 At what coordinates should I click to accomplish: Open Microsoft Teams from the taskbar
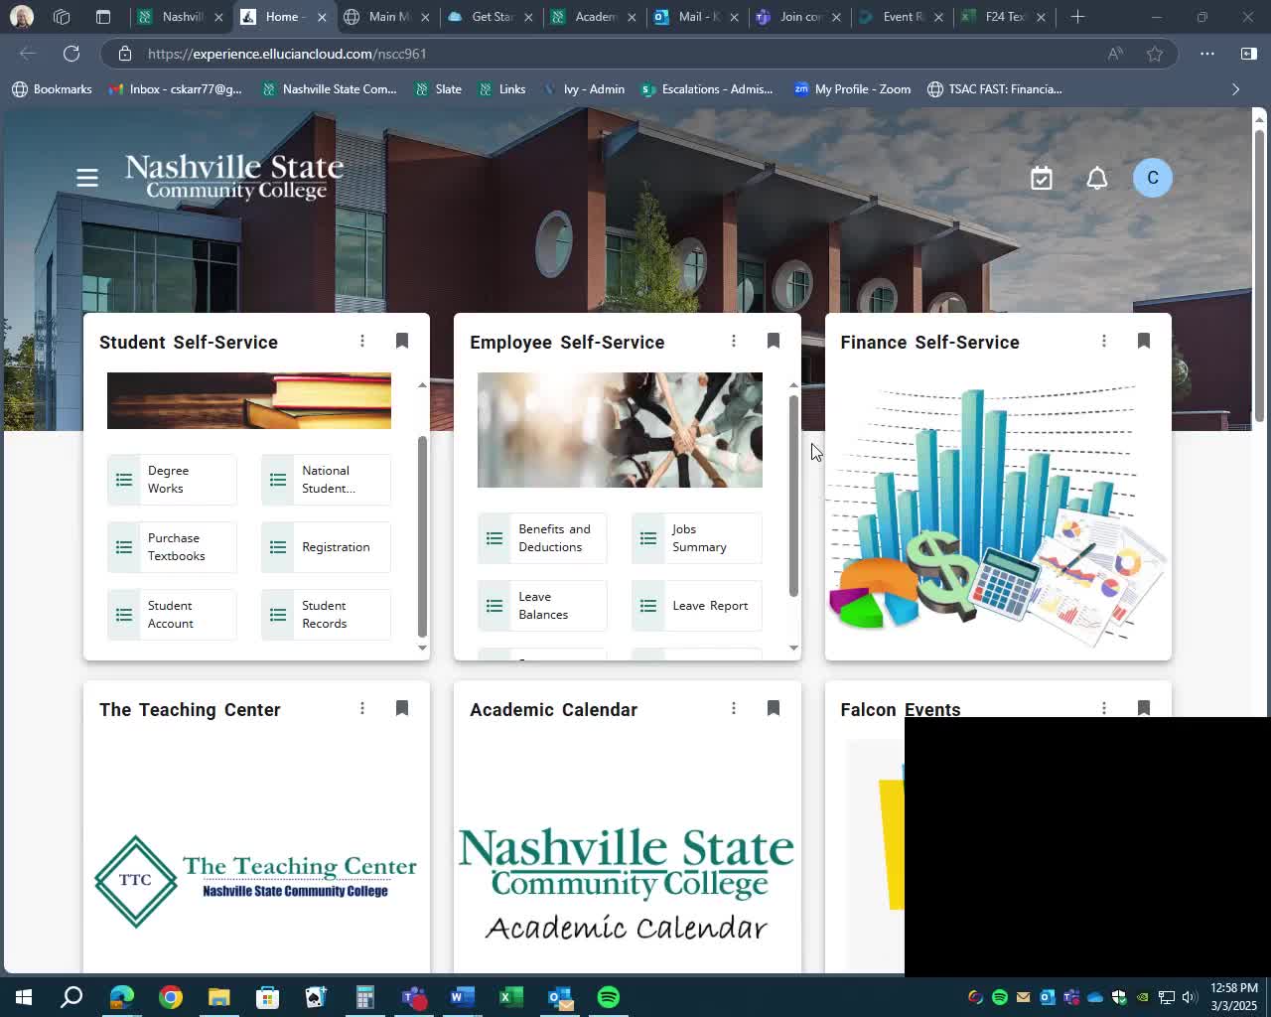[x=414, y=997]
